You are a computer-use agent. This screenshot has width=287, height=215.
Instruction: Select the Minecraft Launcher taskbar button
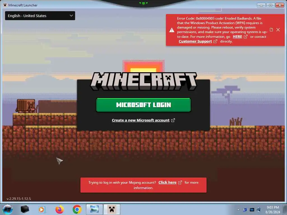point(112,209)
